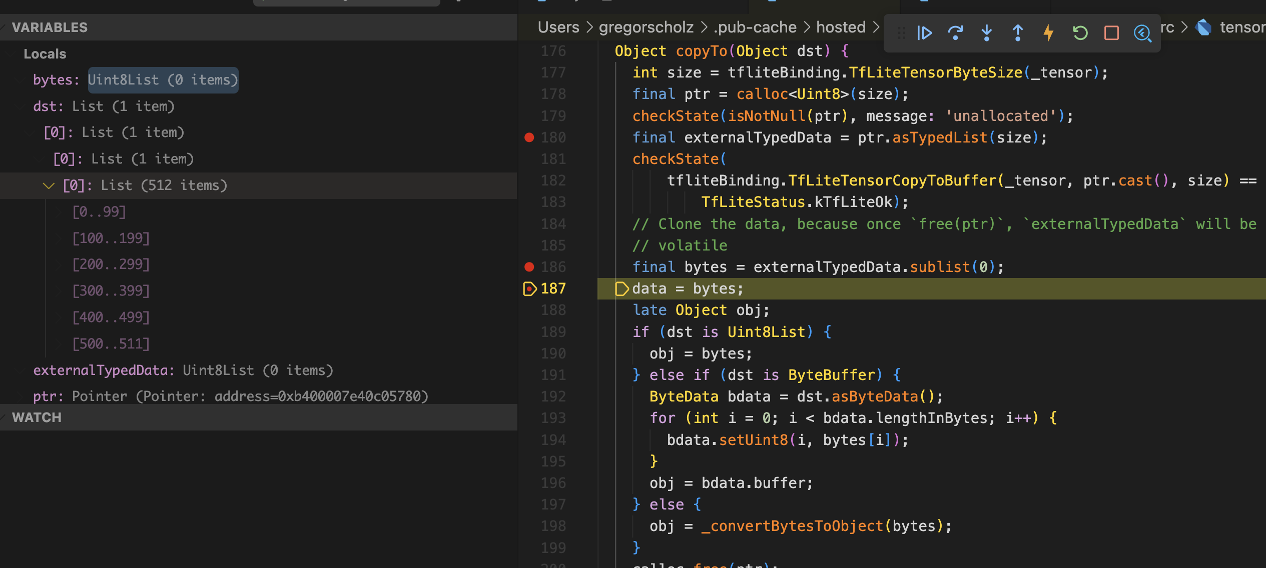
Task: Click the green Restart debug session icon
Action: tap(1080, 33)
